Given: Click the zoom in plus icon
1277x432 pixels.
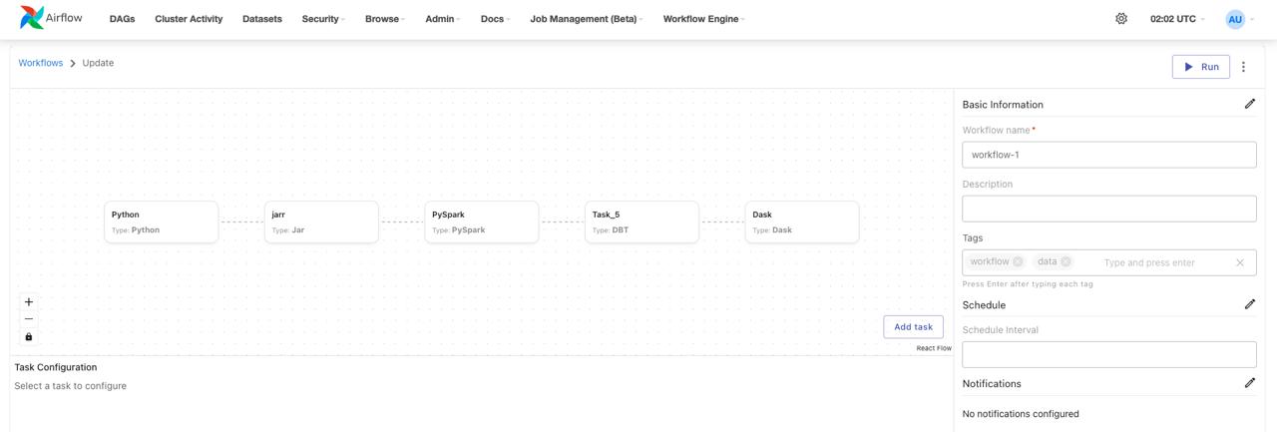Looking at the screenshot, I should tap(29, 302).
